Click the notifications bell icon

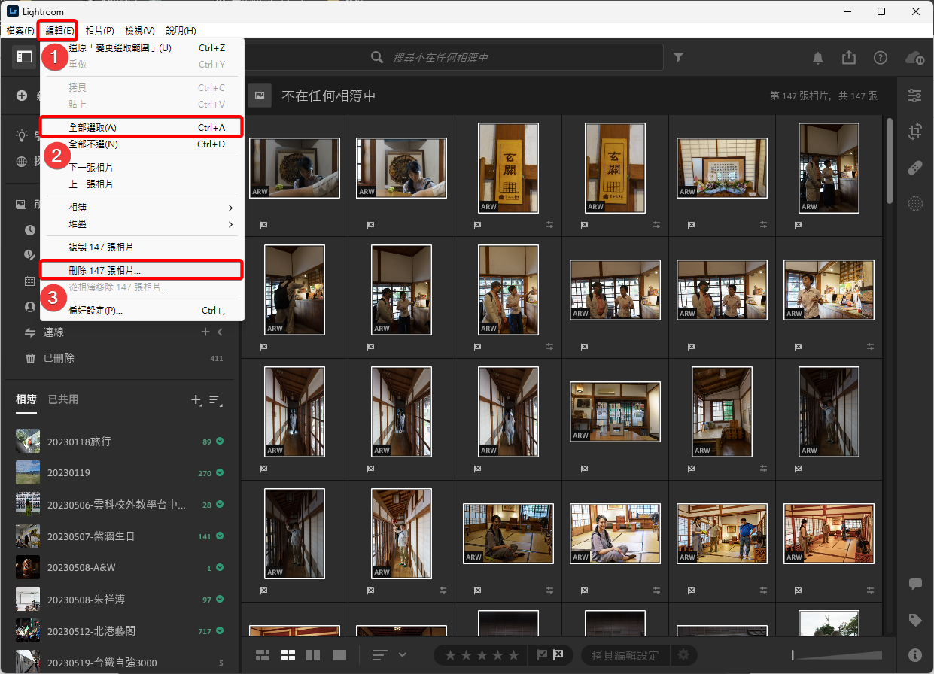[818, 58]
